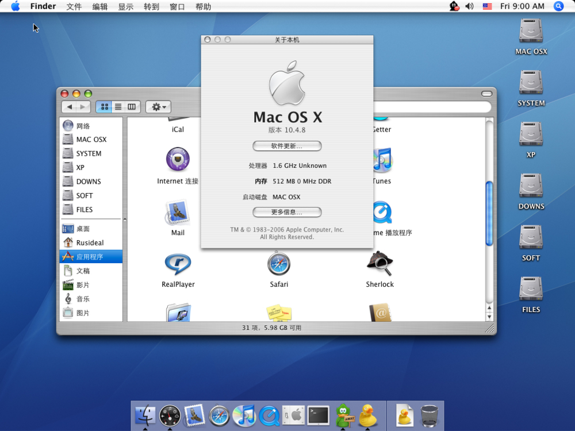Viewport: 575px width, 431px height.
Task: Open the Trash in the Dock
Action: [429, 415]
